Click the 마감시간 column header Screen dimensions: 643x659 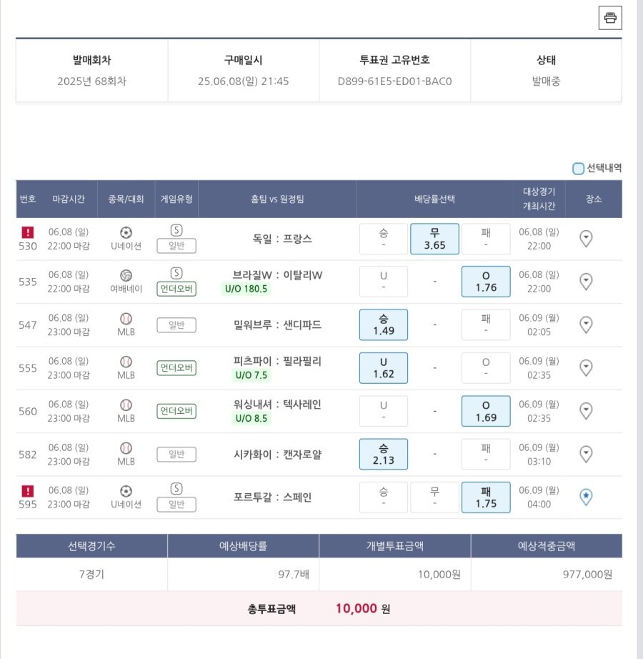[69, 199]
